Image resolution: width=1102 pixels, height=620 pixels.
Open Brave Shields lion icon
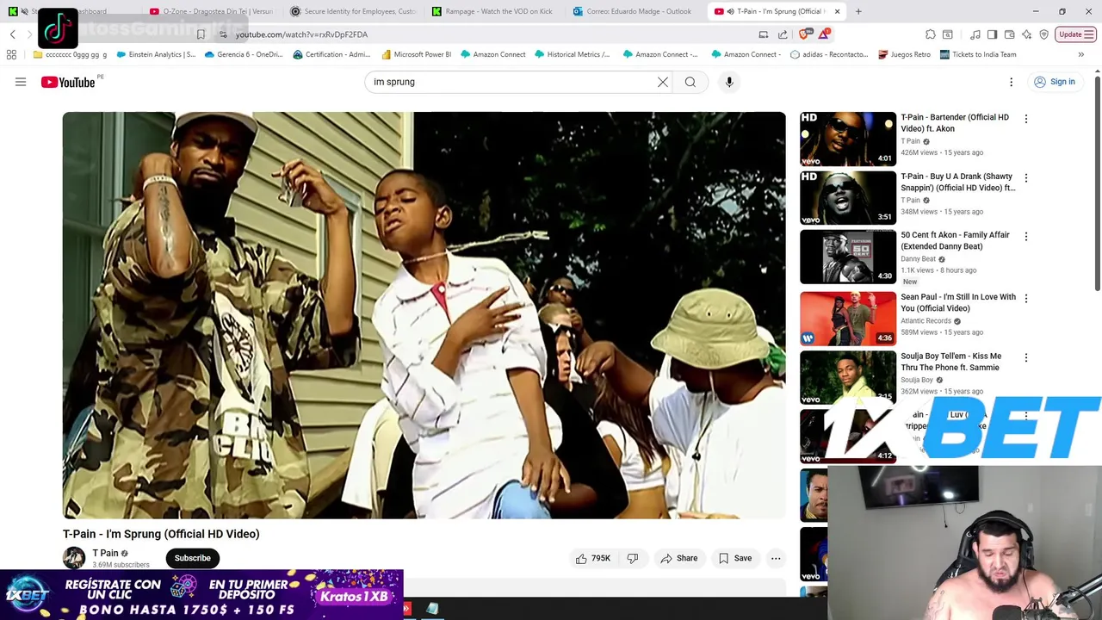pos(805,34)
